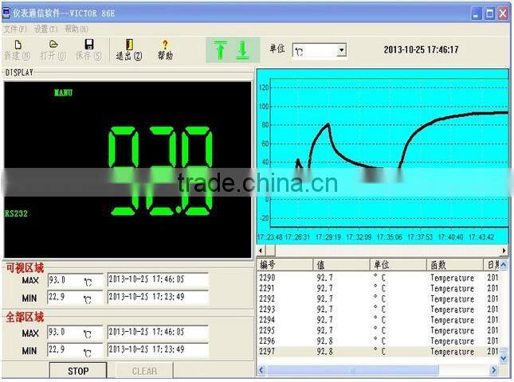
Task: Click table horizontal scrollbar left arrow
Action: [x=261, y=370]
